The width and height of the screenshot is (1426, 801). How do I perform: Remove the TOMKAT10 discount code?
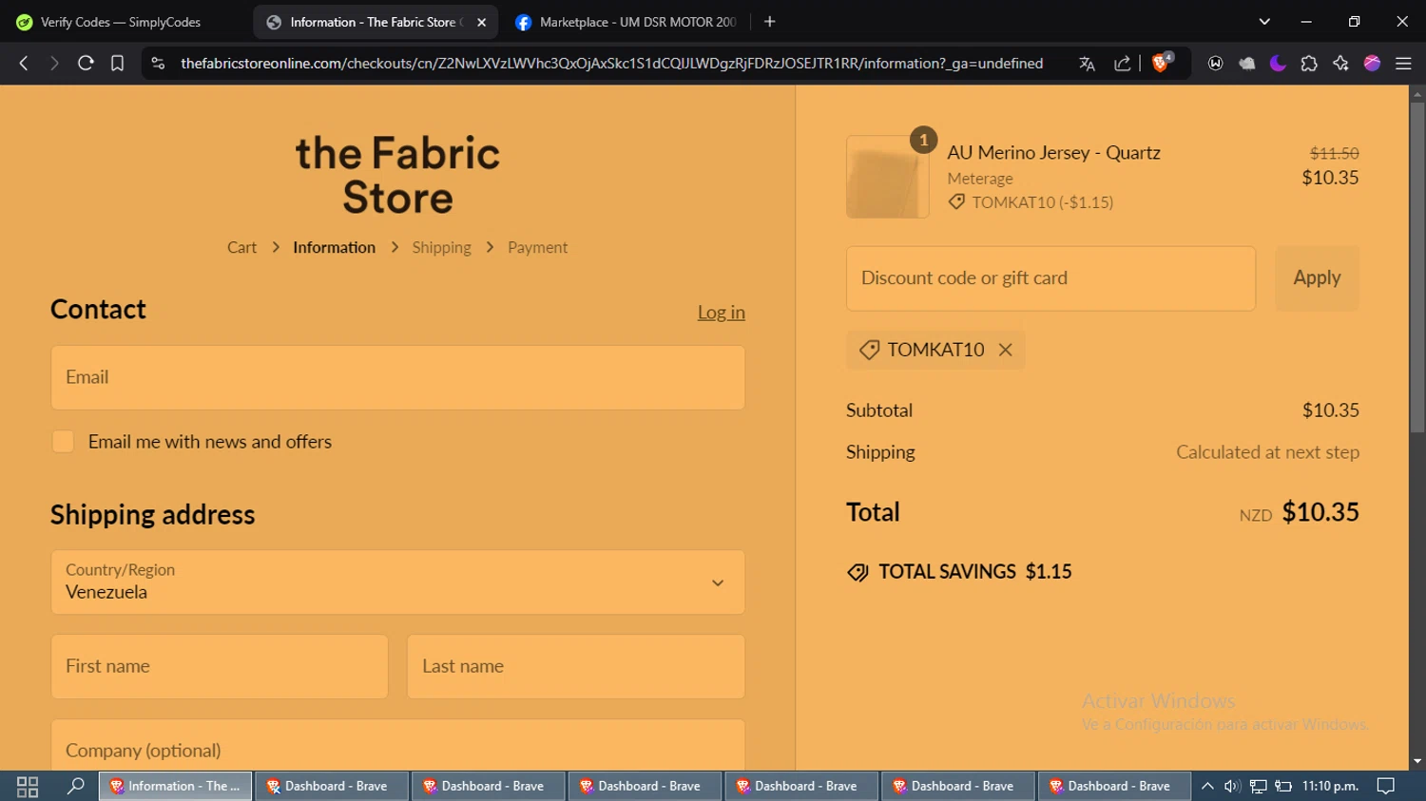click(x=1005, y=350)
